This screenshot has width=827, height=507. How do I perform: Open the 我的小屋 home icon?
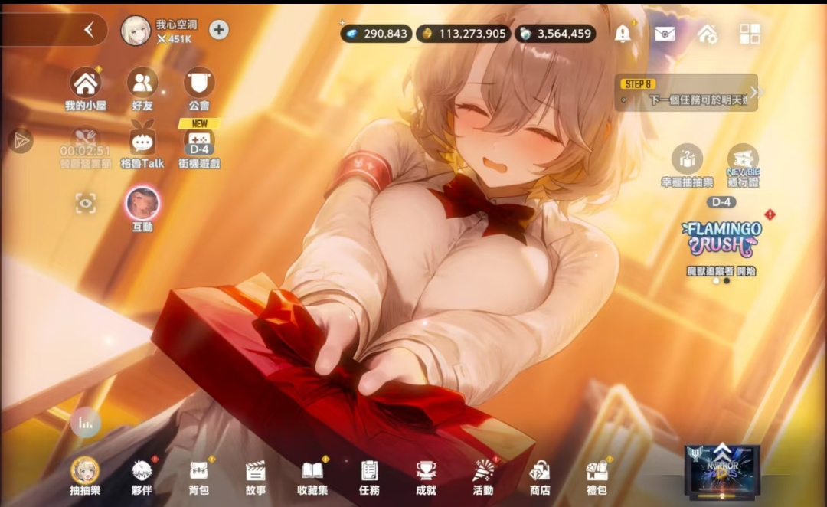86,89
